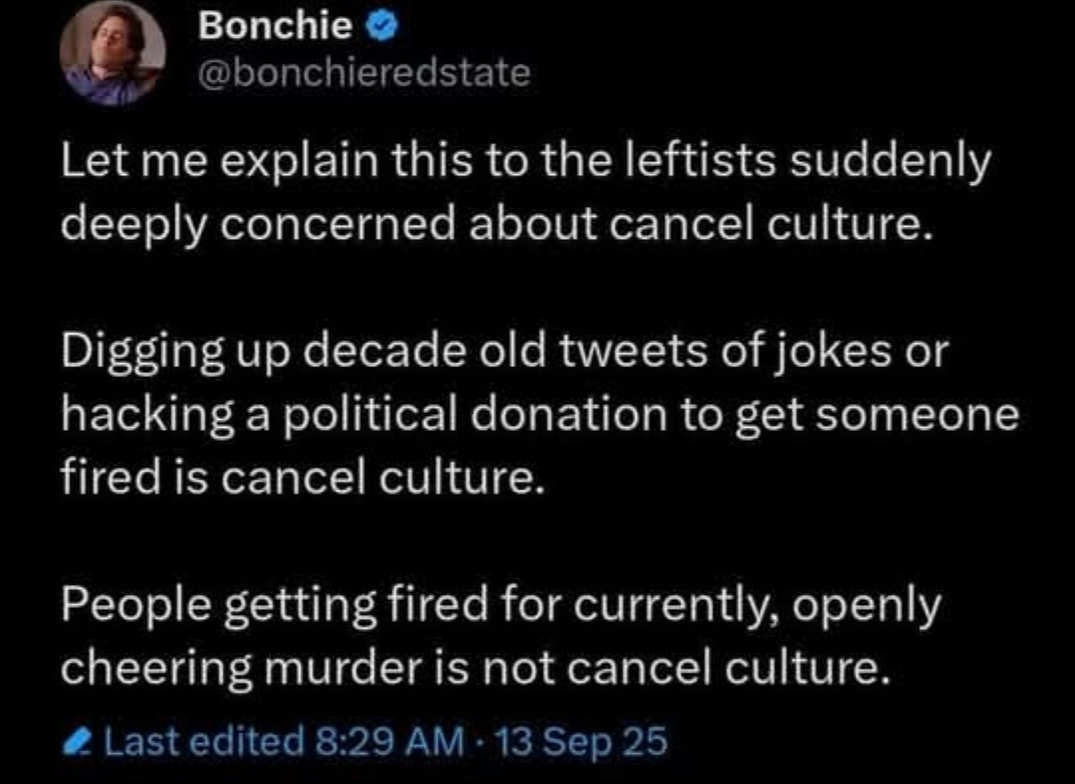Click the 8:29 AM timestamp
The height and width of the screenshot is (784, 1075).
coord(389,742)
